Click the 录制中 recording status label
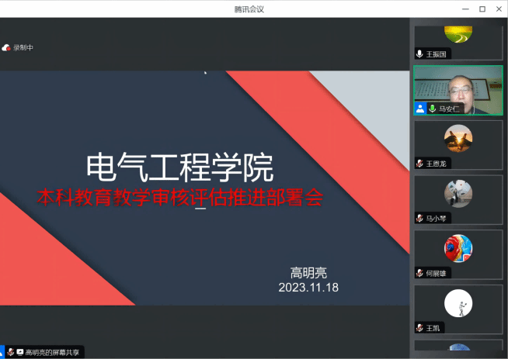508x359 pixels. click(x=23, y=48)
